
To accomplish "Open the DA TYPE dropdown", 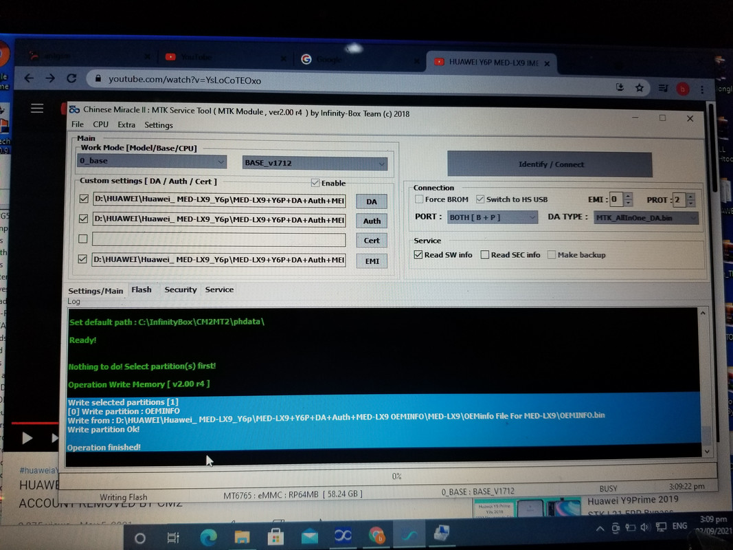I will coord(646,218).
